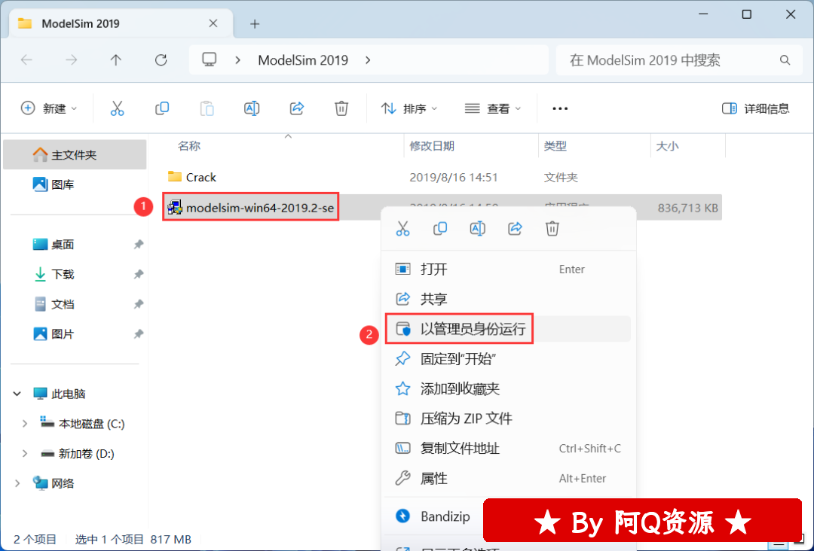Choose 固定到"开始" in the context menu
The height and width of the screenshot is (551, 814).
508,359
